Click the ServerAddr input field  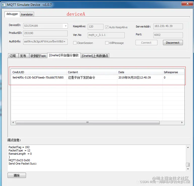pyautogui.click(x=168, y=26)
